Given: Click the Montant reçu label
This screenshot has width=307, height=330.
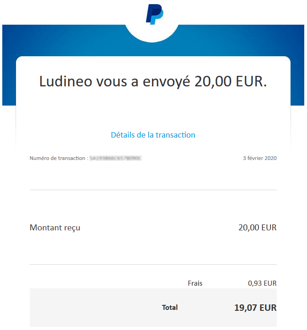Looking at the screenshot, I should pyautogui.click(x=55, y=227).
